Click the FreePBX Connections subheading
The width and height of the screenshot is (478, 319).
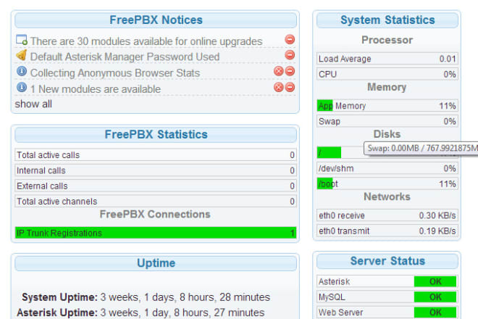155,215
